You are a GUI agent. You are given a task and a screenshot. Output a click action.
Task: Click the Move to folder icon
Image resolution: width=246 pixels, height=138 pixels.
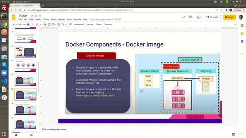(x=36, y=16)
